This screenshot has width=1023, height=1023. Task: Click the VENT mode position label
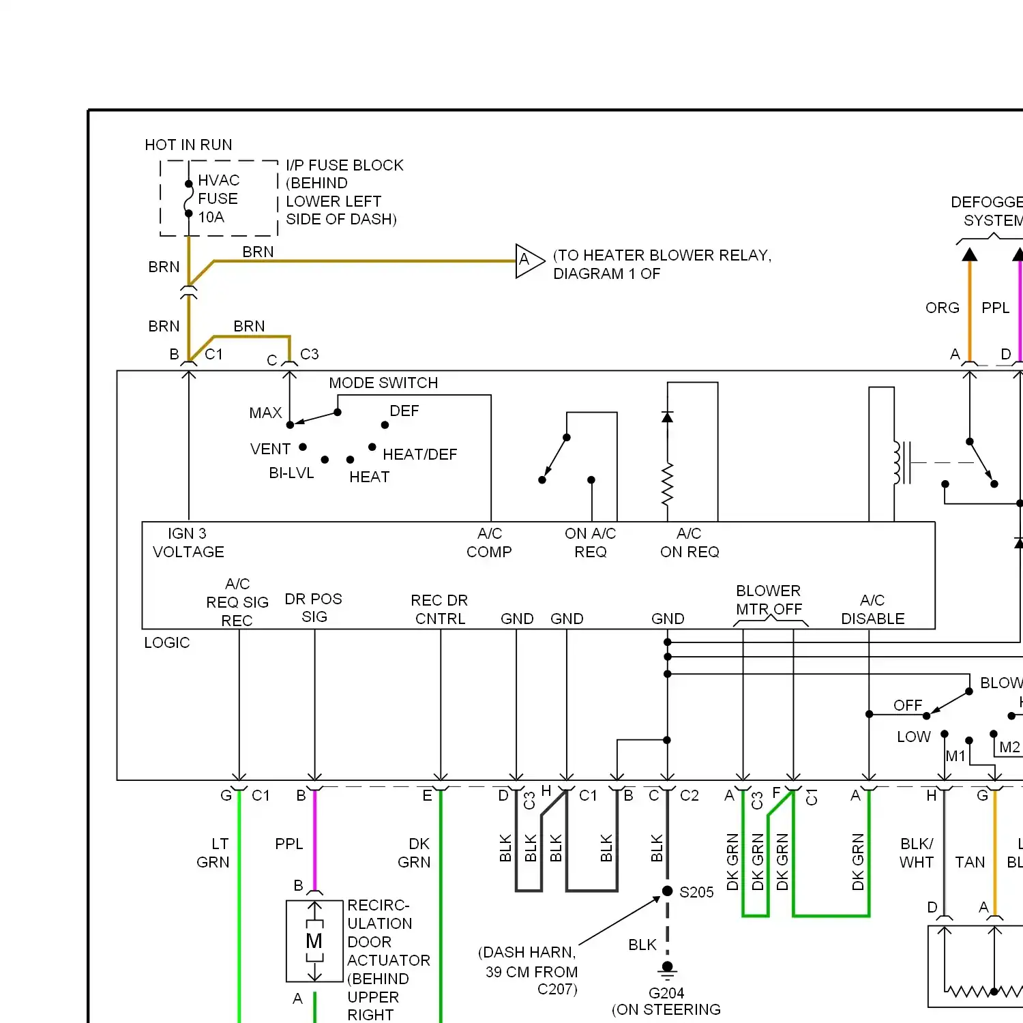pyautogui.click(x=270, y=449)
